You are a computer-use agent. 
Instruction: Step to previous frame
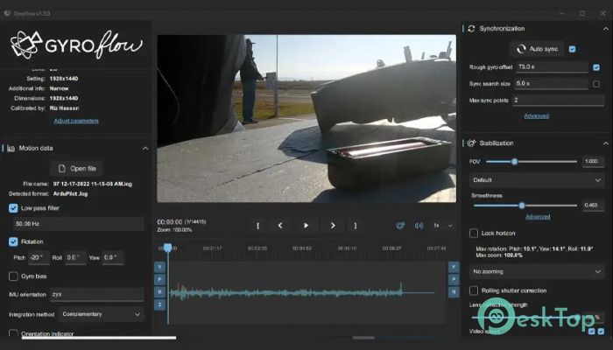(x=280, y=226)
